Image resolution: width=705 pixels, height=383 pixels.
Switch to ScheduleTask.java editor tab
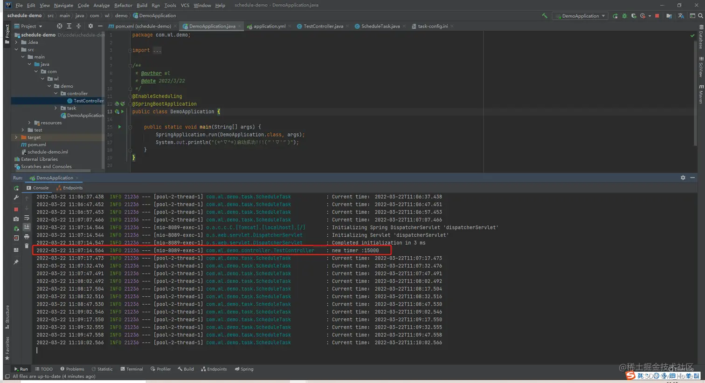click(x=380, y=26)
